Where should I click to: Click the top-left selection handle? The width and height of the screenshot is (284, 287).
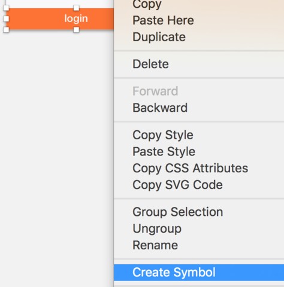(x=6, y=8)
